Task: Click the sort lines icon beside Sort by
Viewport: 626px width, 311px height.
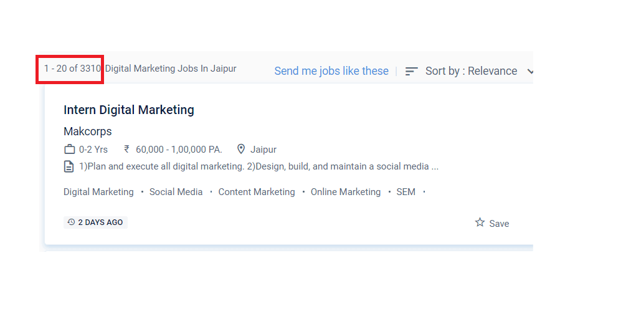Action: pos(411,72)
